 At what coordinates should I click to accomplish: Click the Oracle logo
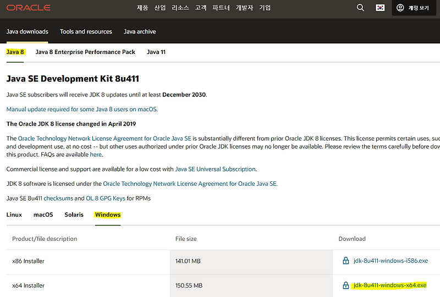click(29, 8)
